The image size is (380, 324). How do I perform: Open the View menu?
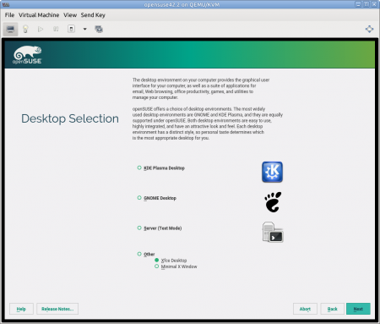pyautogui.click(x=70, y=15)
